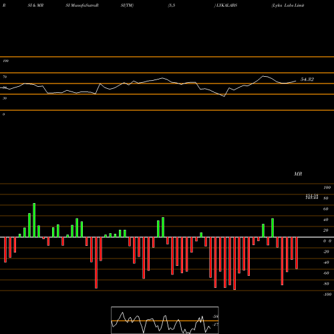Click the highest peak of the RSI line

(x=263, y=76)
